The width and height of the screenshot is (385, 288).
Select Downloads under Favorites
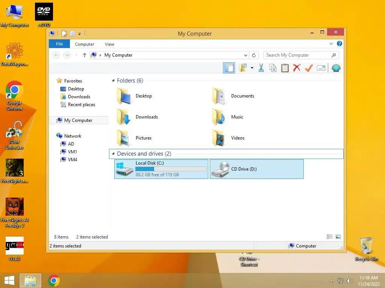pos(79,97)
